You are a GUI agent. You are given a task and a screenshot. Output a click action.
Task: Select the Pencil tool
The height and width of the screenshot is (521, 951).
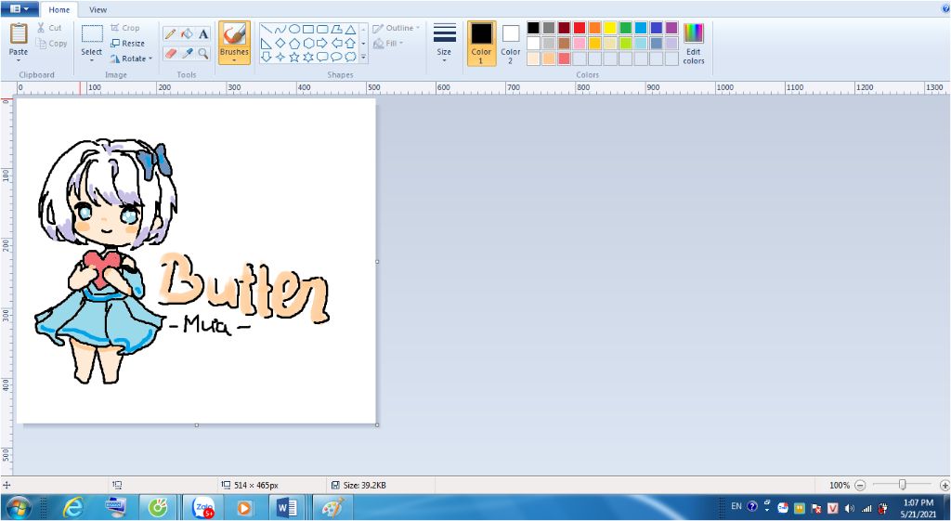click(171, 34)
